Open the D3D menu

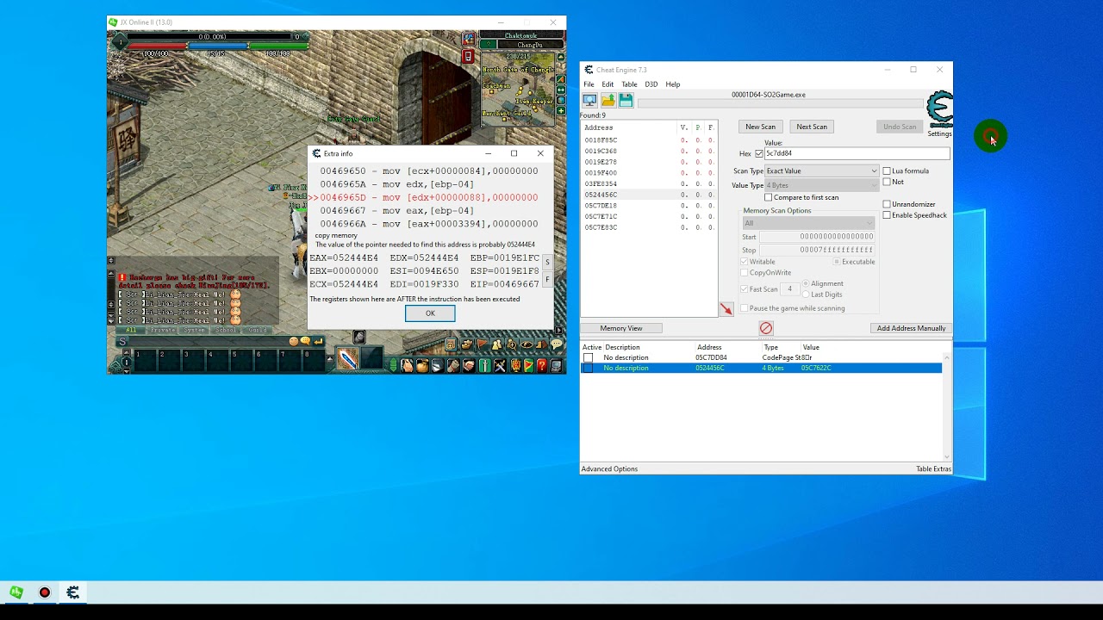point(651,84)
